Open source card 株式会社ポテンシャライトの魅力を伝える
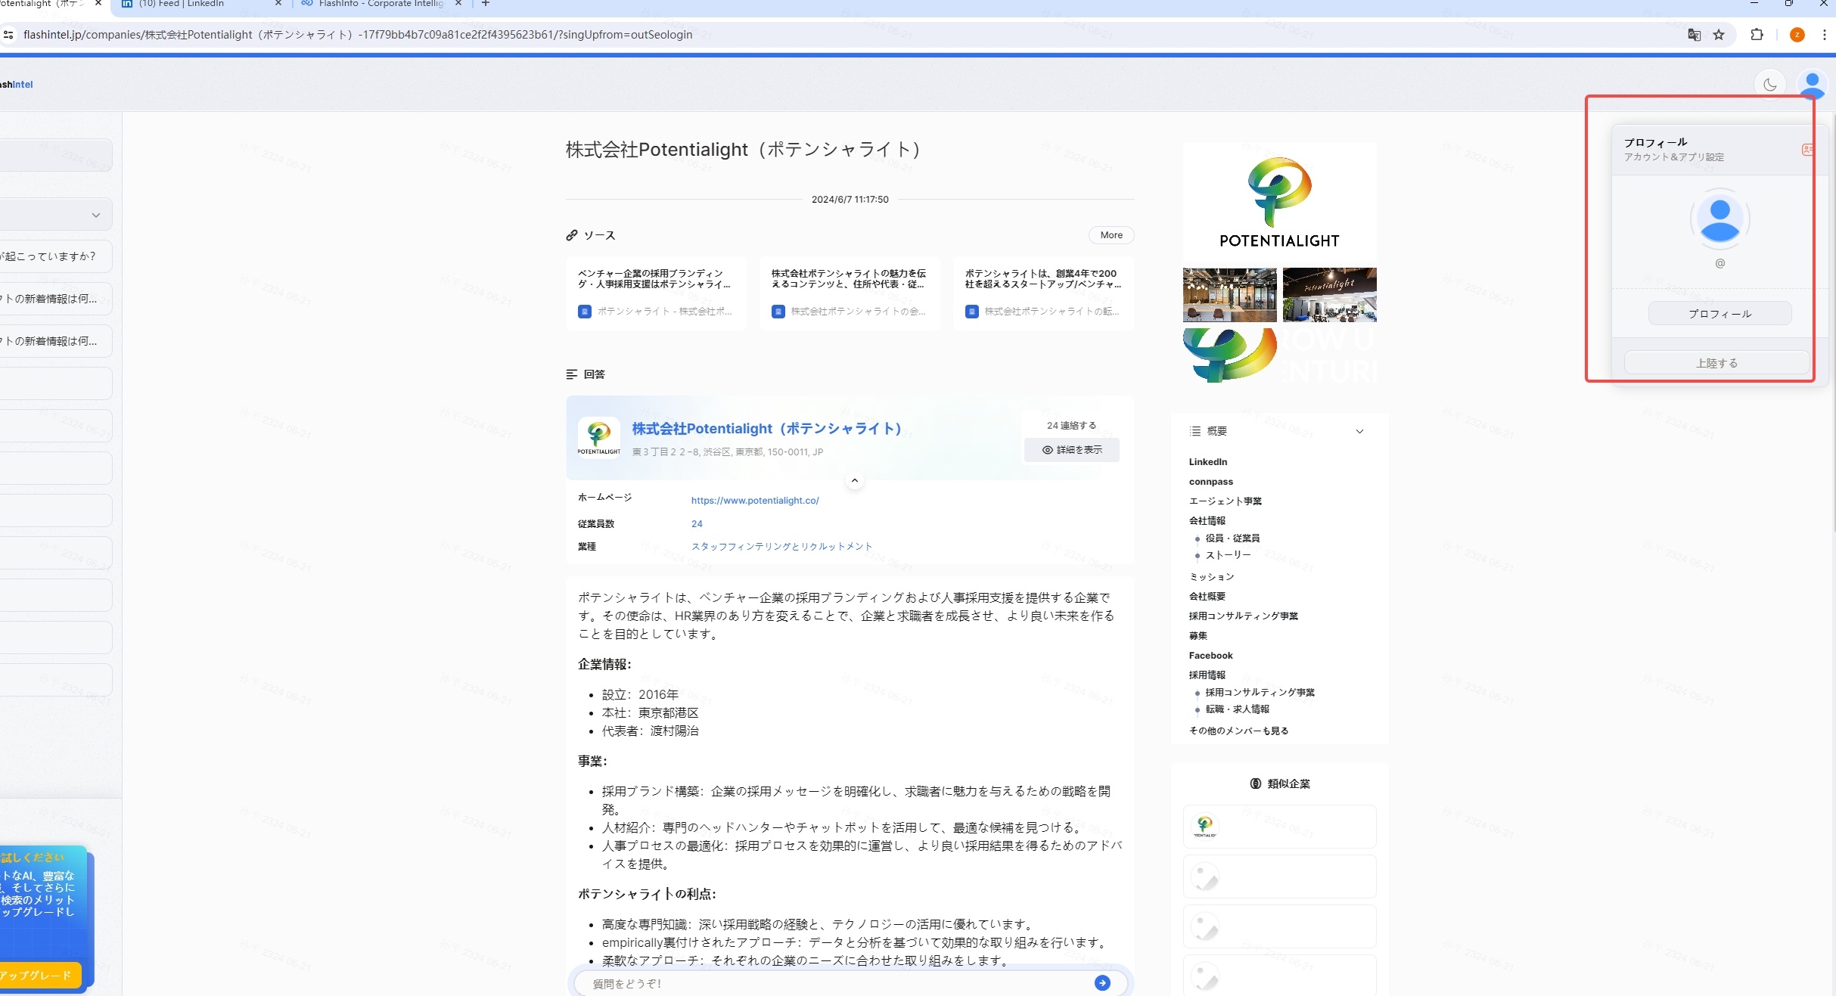This screenshot has height=996, width=1836. coord(850,293)
